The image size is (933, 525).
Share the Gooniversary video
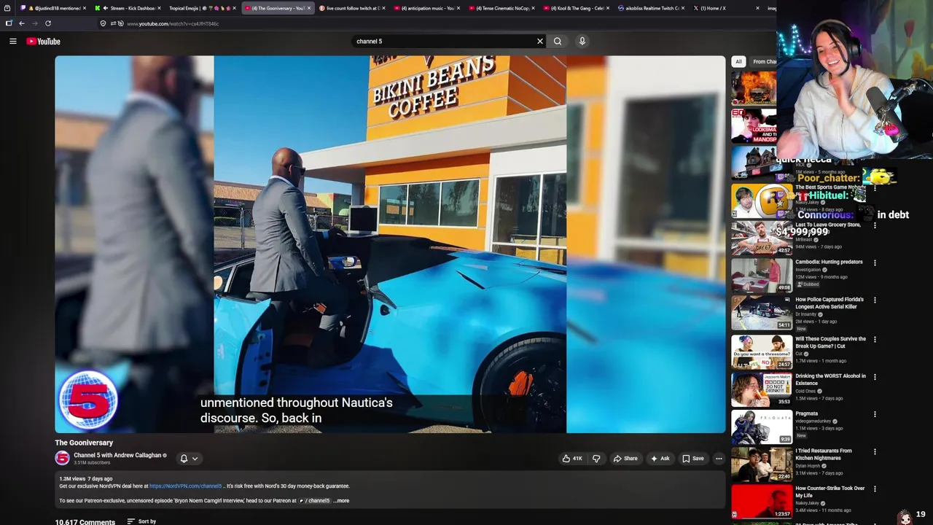tap(625, 459)
